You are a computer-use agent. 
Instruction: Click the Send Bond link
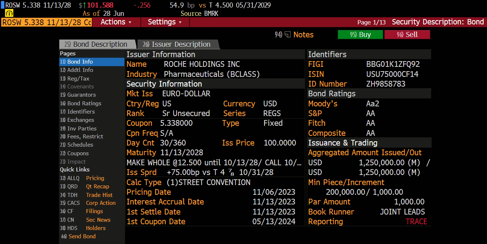(x=82, y=236)
